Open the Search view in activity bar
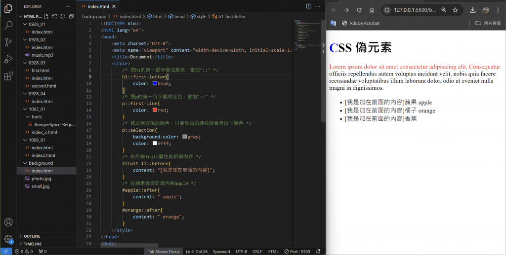Image resolution: width=506 pixels, height=255 pixels. 8,26
